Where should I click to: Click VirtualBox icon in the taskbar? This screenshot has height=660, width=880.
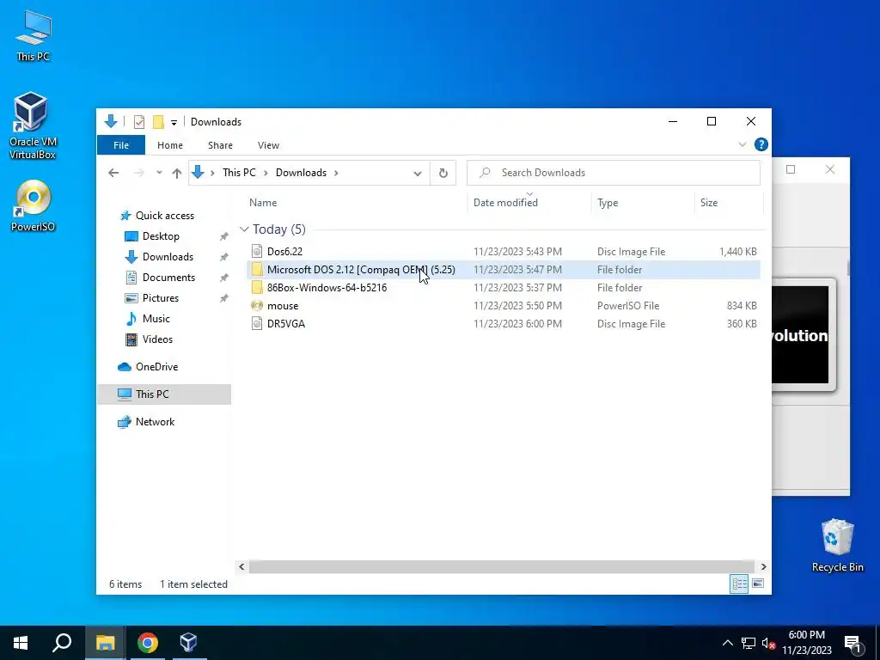tap(188, 643)
